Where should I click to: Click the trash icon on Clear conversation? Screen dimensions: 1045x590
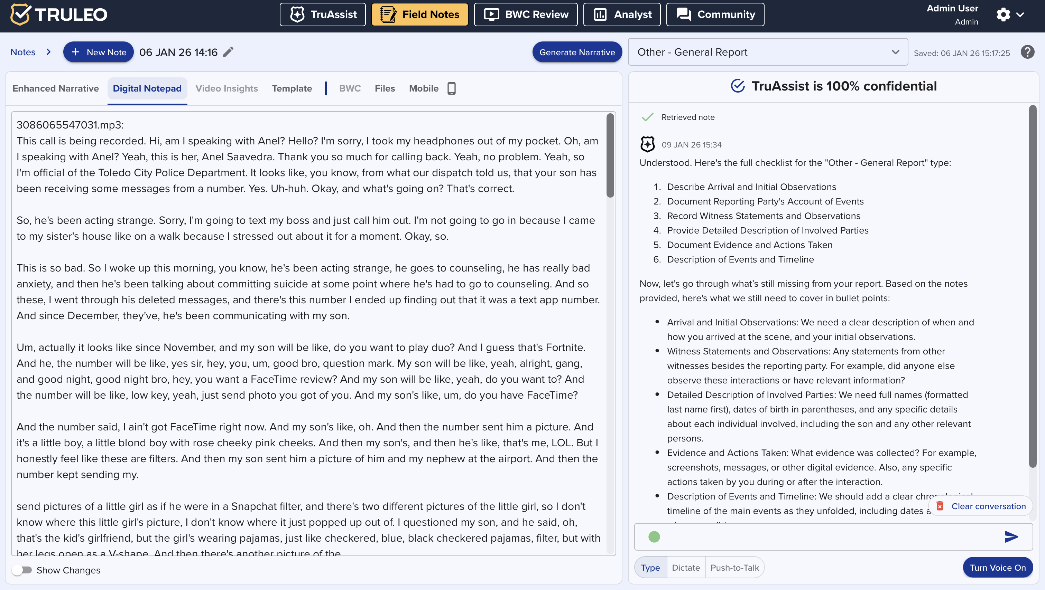point(940,506)
